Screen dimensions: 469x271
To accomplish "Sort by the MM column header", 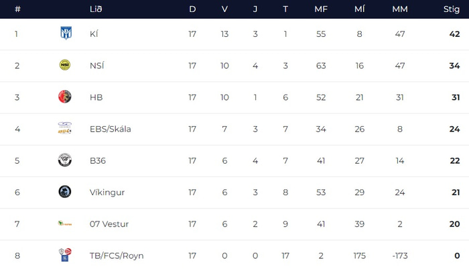I will pos(400,9).
